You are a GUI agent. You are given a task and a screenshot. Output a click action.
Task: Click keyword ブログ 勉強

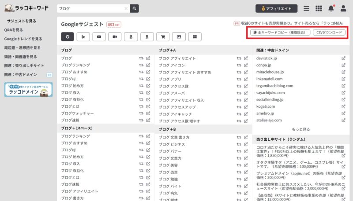tap(168, 179)
